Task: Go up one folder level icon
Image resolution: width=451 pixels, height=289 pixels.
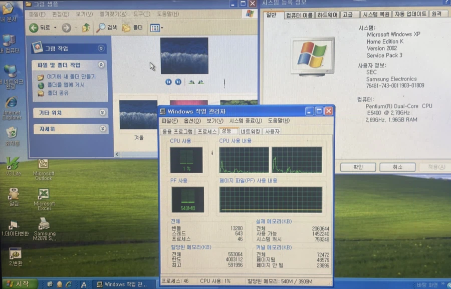Action: click(86, 27)
